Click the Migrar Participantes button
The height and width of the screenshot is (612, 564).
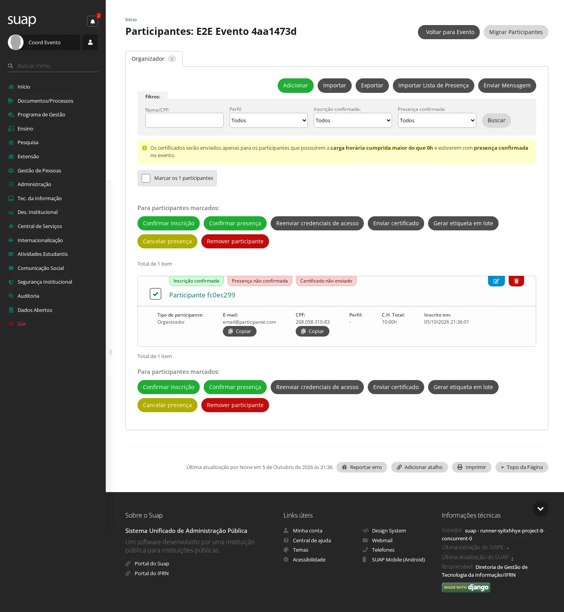[516, 32]
